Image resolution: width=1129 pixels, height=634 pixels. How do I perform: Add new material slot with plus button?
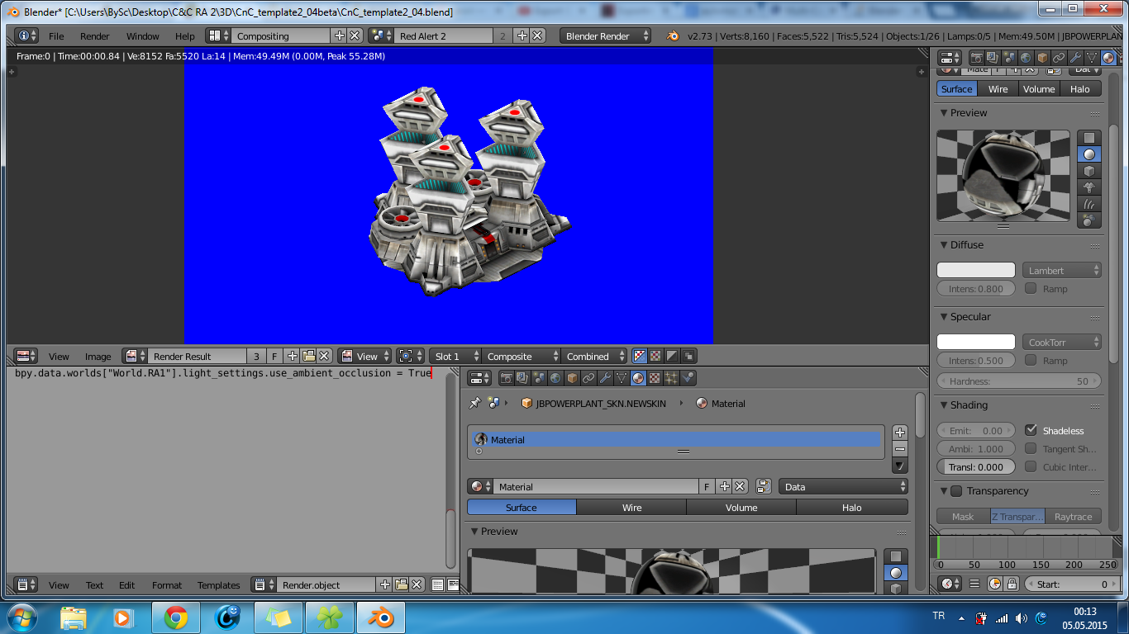point(900,433)
